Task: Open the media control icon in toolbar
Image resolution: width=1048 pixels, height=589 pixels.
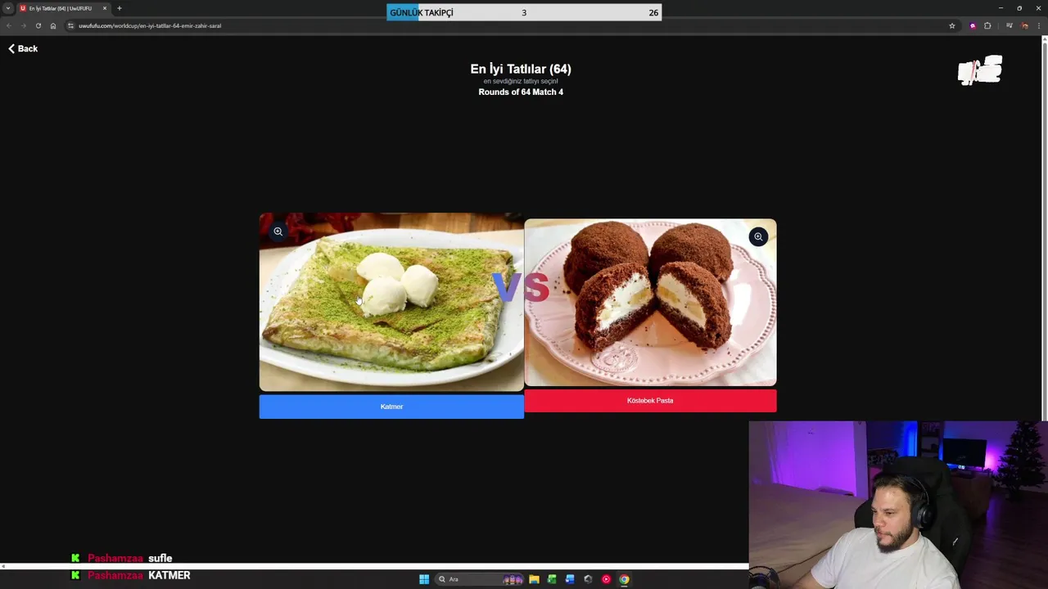Action: (x=1009, y=25)
